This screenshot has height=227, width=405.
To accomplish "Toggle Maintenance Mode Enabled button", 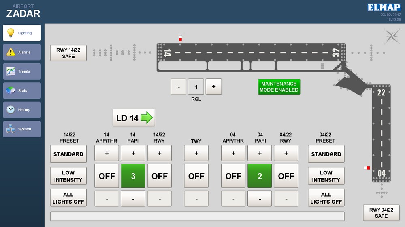I will [279, 87].
